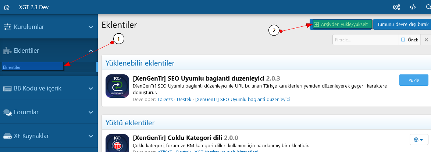This screenshot has height=152, width=431.
Task: Expand the Kurulumlar section
Action: (91, 27)
